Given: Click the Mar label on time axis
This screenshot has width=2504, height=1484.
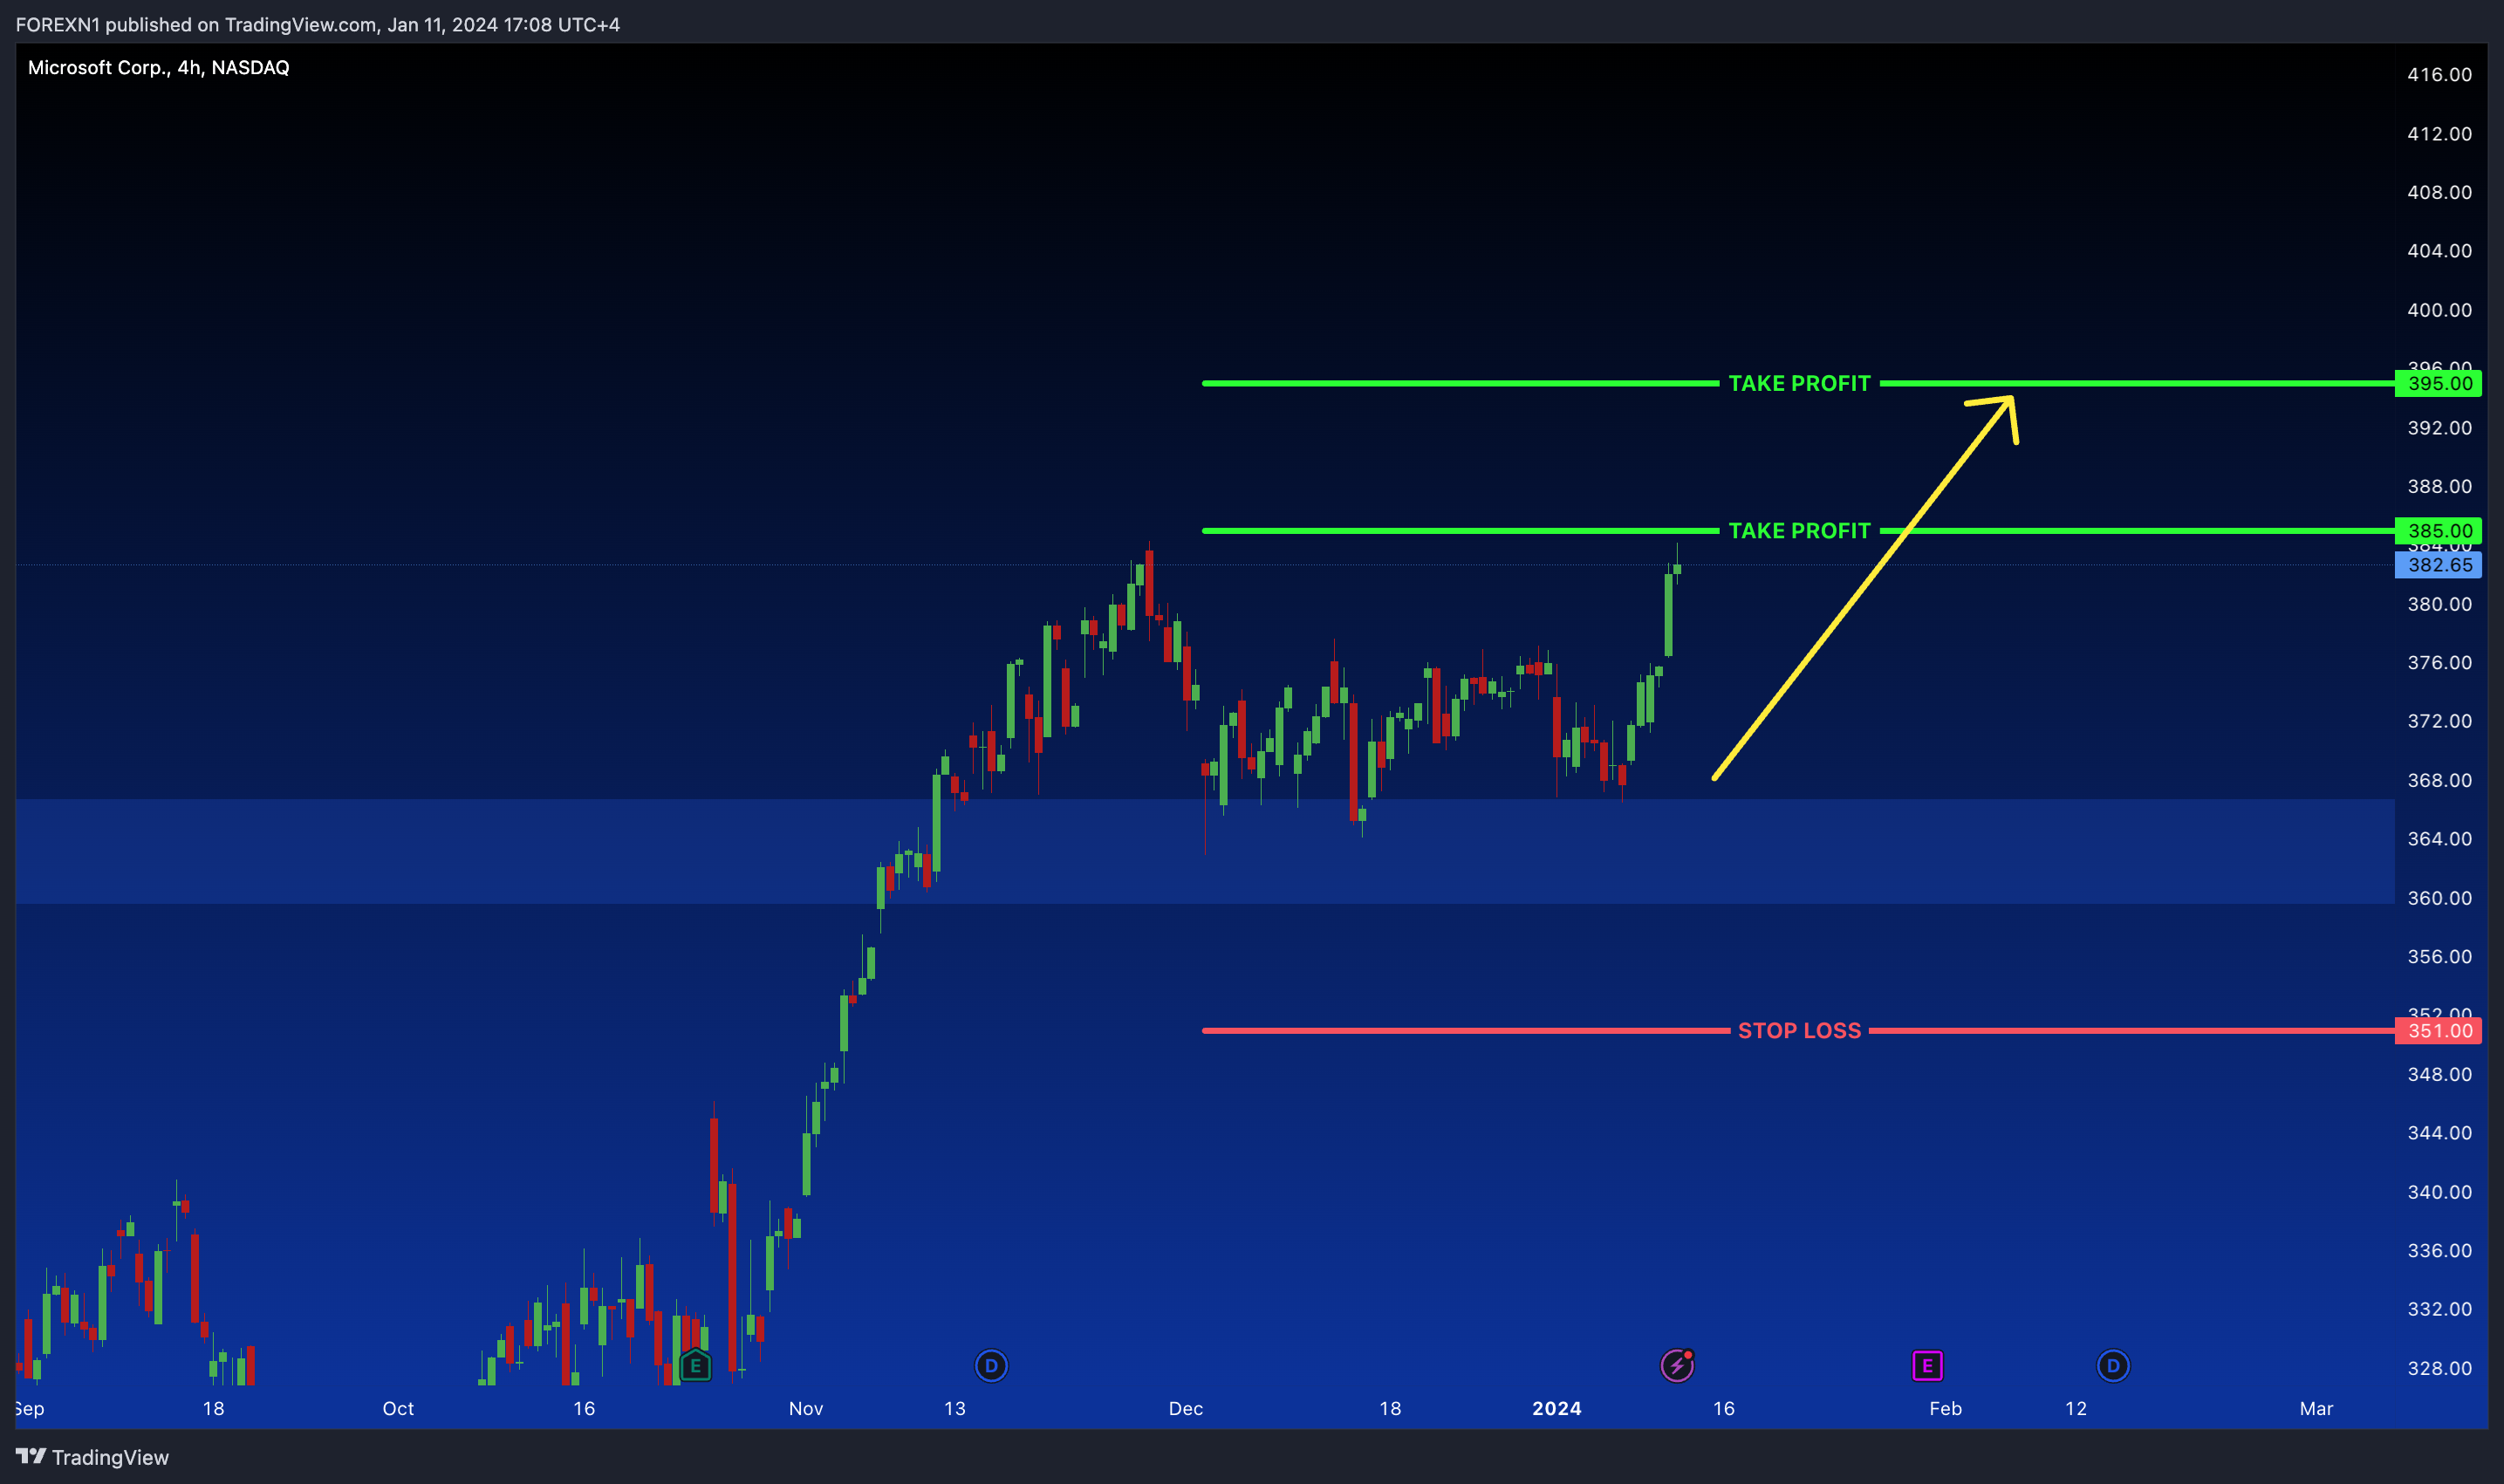Looking at the screenshot, I should click(2316, 1408).
